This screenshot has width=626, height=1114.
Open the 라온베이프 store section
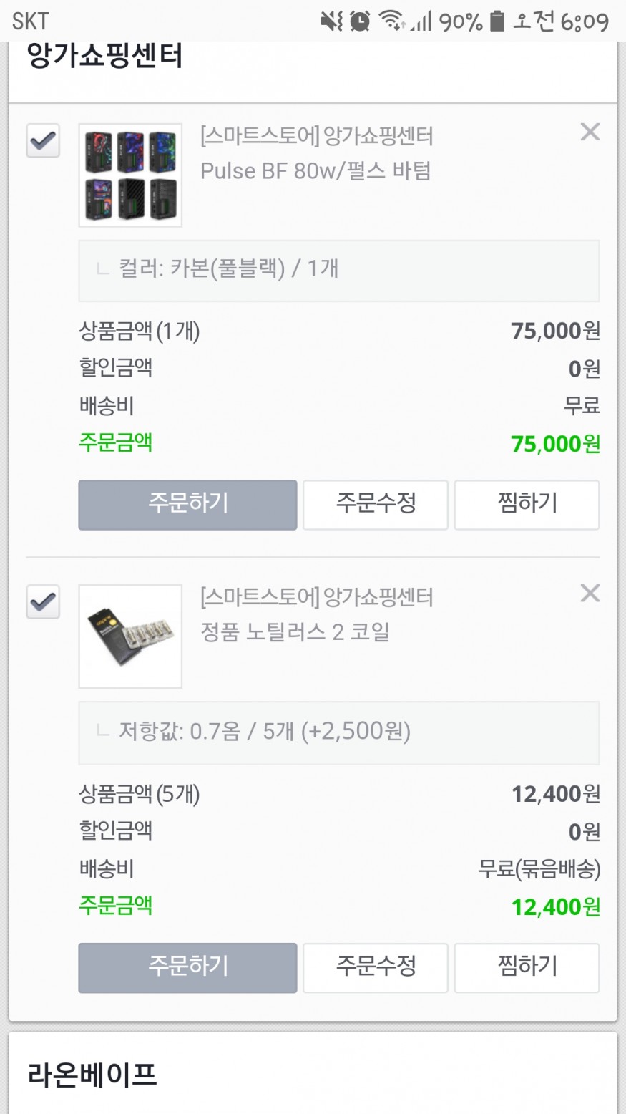[x=92, y=1075]
